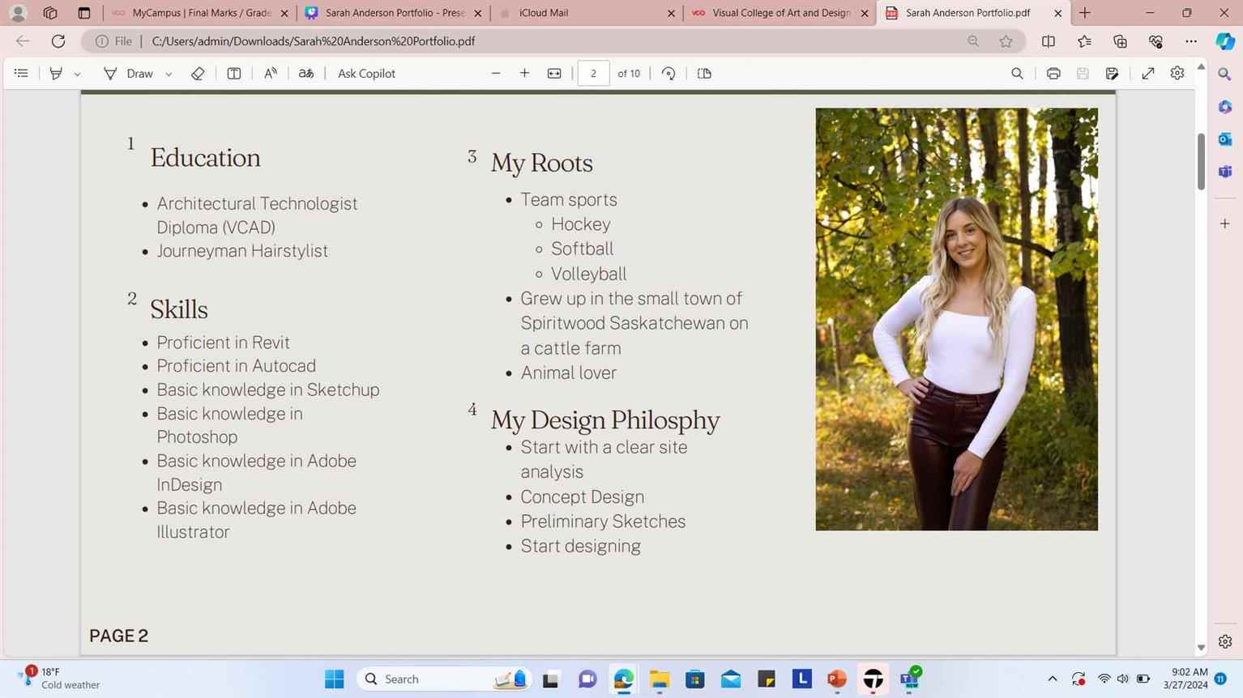The height and width of the screenshot is (698, 1243).
Task: Close the MyCampus tab
Action: pyautogui.click(x=284, y=13)
